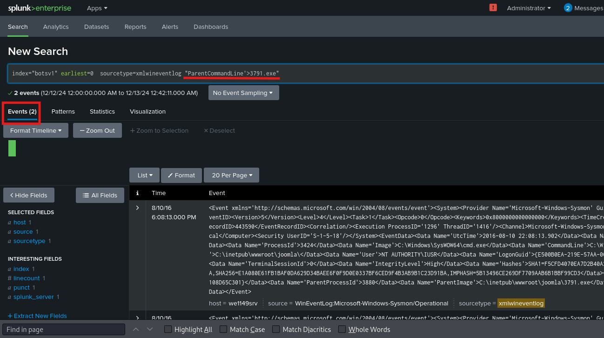The width and height of the screenshot is (604, 338).
Task: Click the Splunk enterprise logo
Action: [40, 8]
